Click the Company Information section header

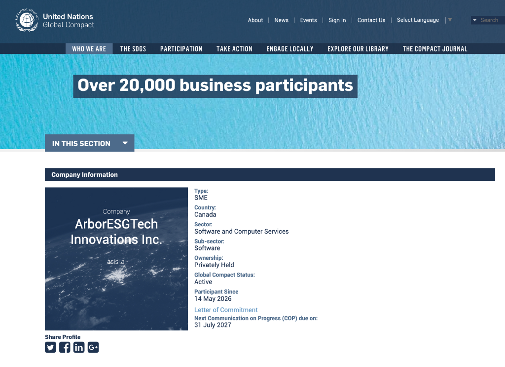pyautogui.click(x=270, y=174)
